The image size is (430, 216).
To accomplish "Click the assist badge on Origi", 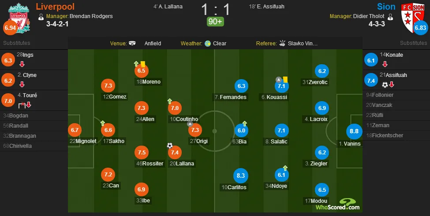I will pyautogui.click(x=190, y=124).
